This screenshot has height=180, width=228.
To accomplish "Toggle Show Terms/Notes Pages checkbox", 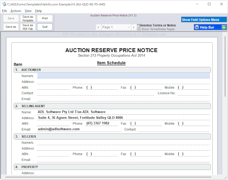I will (139, 29).
